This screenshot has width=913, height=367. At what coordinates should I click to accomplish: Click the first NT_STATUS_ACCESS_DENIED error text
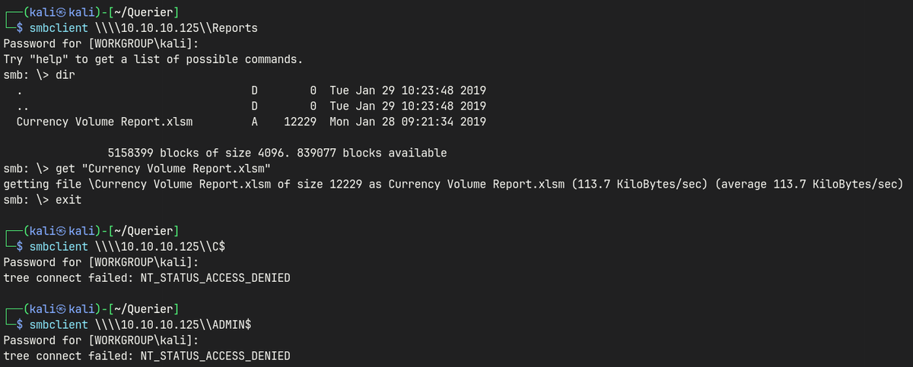tap(215, 278)
